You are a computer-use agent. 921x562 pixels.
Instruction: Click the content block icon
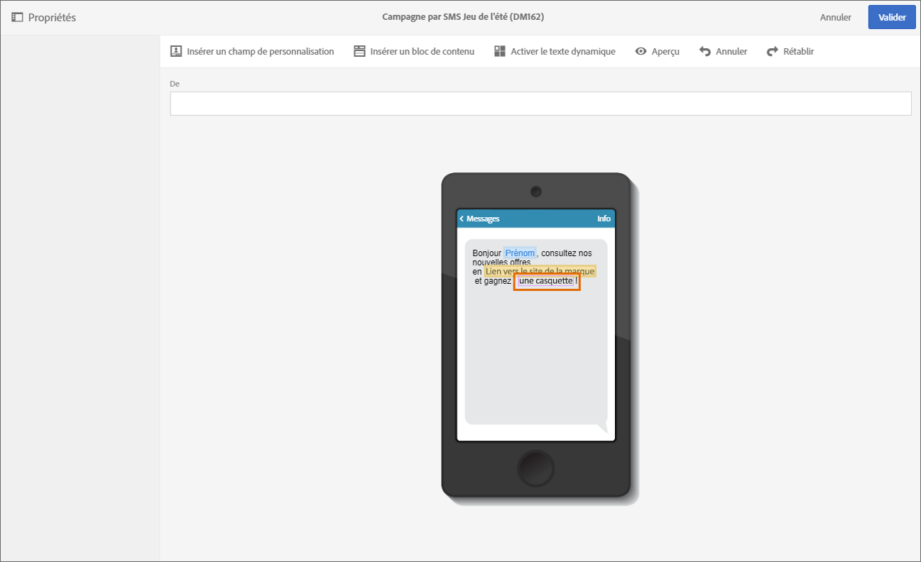click(x=359, y=51)
